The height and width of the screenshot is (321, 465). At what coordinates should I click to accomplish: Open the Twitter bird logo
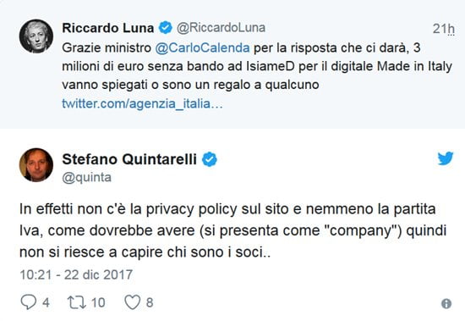(446, 158)
